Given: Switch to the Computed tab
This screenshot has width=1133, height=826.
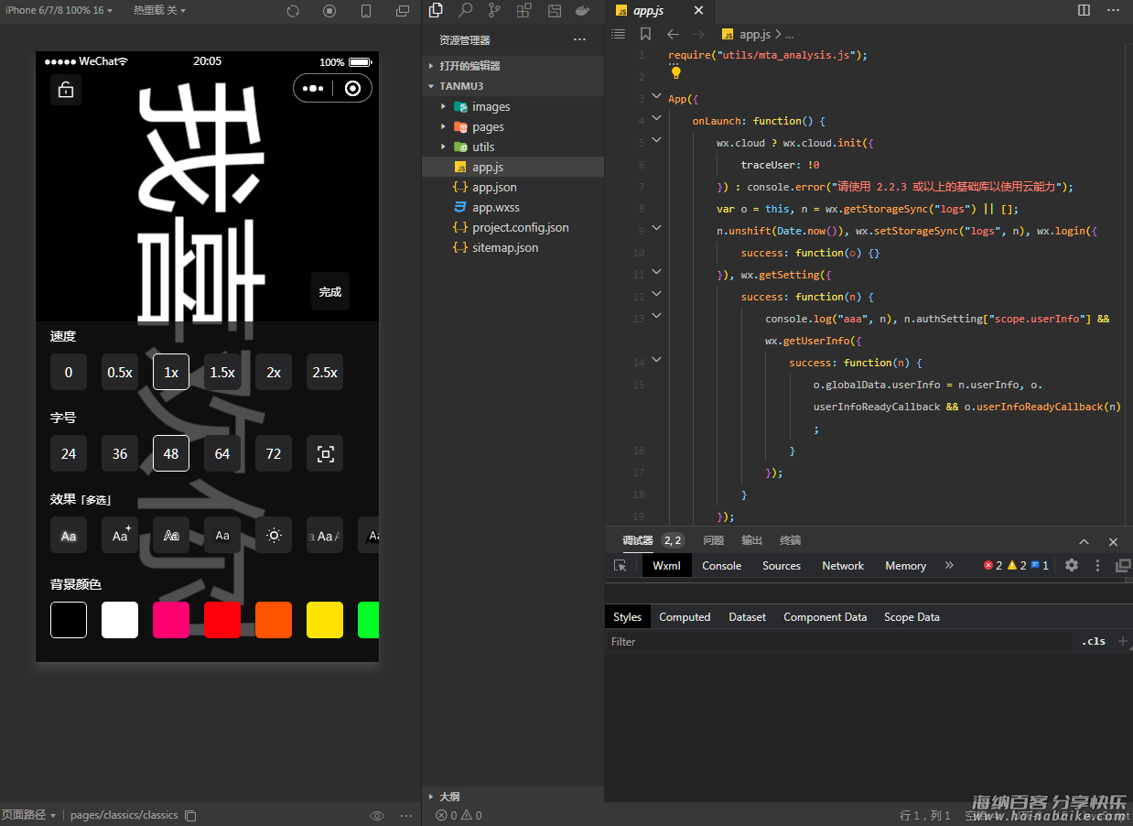Looking at the screenshot, I should 685,617.
